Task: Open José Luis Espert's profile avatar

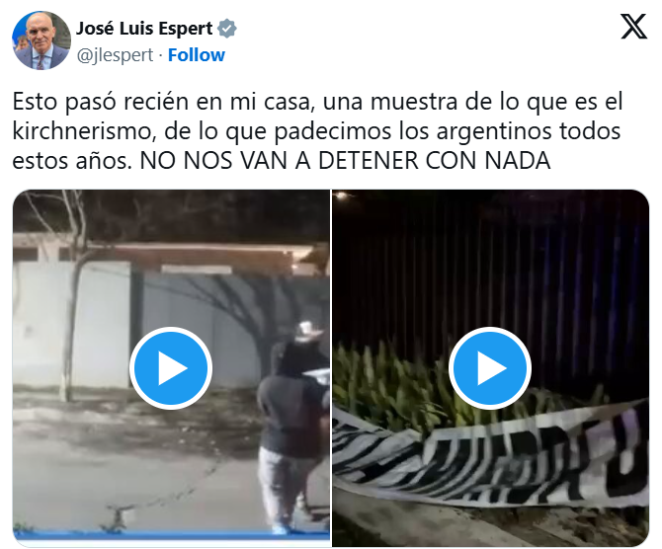Action: point(41,40)
